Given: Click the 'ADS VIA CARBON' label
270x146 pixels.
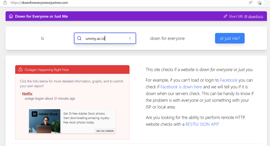Looking at the screenshot, I should pyautogui.click(x=105, y=131).
